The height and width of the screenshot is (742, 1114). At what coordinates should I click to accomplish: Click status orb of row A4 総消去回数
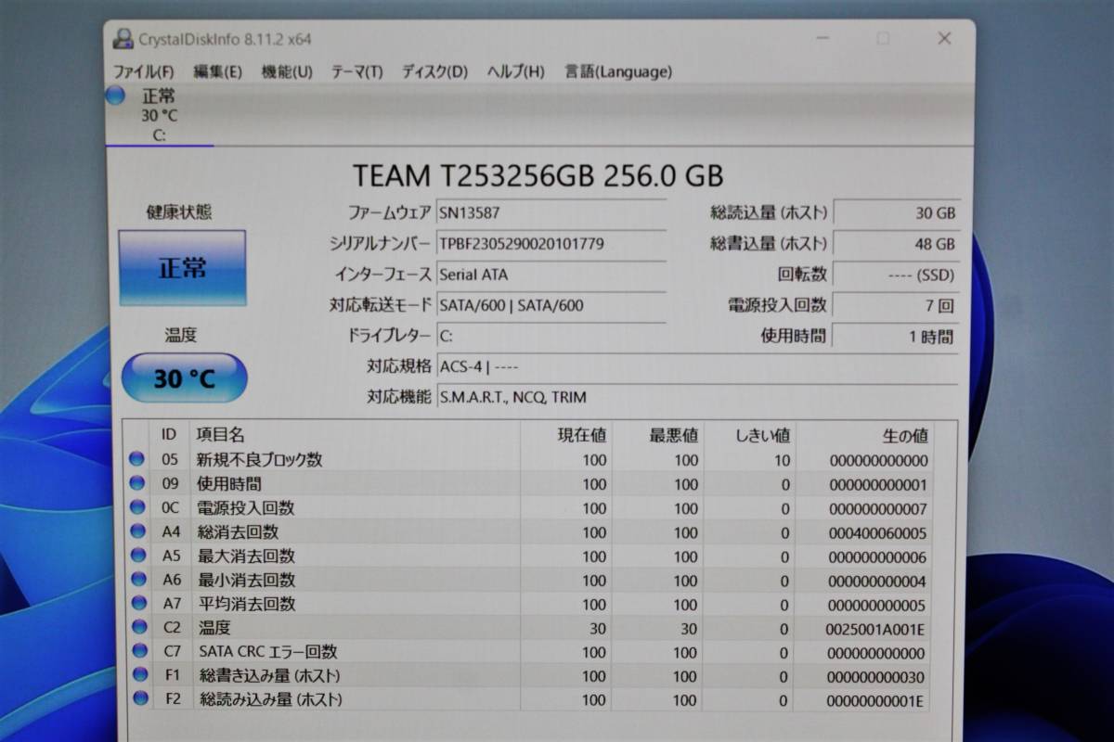137,531
